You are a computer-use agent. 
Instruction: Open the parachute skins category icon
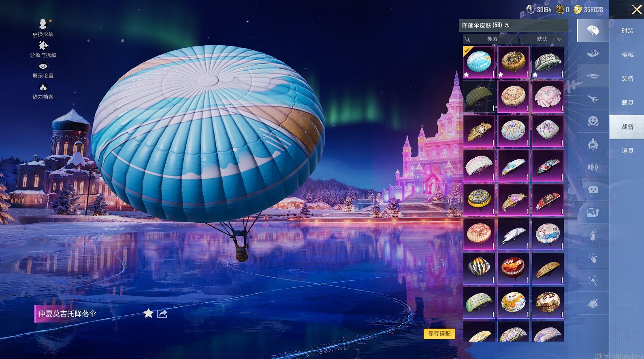click(593, 30)
